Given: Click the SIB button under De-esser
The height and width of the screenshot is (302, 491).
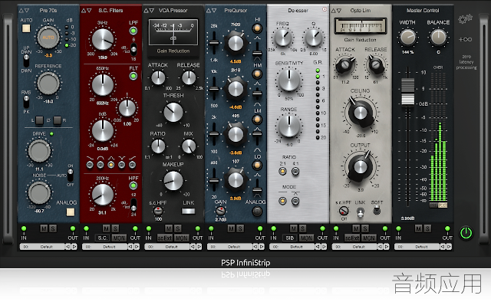Looking at the screenshot, I should click(290, 238).
